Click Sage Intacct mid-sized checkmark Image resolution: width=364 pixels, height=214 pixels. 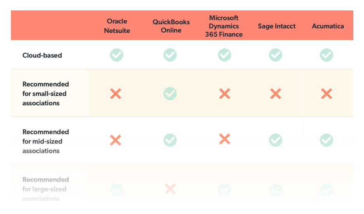276,140
